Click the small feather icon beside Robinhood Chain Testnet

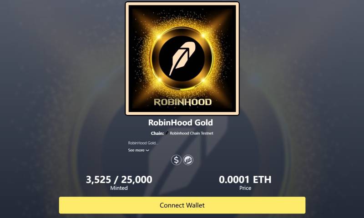[167, 133]
